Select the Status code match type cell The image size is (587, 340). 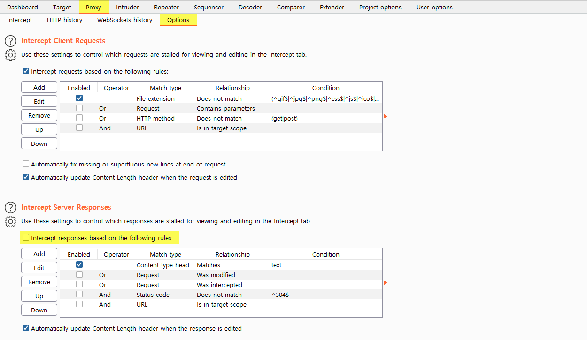[165, 295]
